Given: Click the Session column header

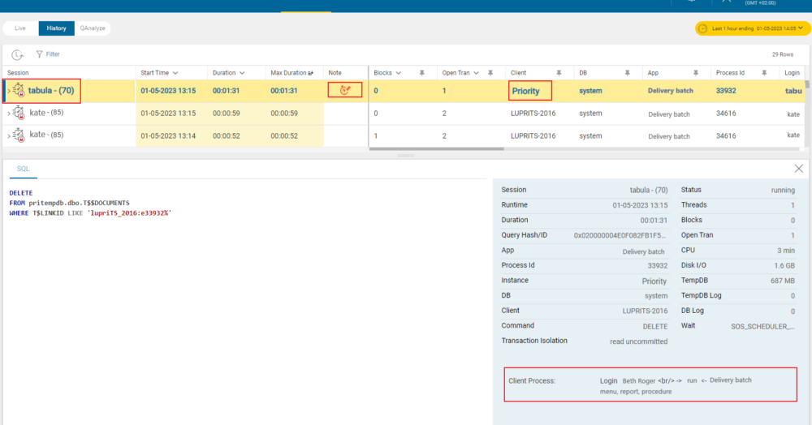Looking at the screenshot, I should [18, 73].
